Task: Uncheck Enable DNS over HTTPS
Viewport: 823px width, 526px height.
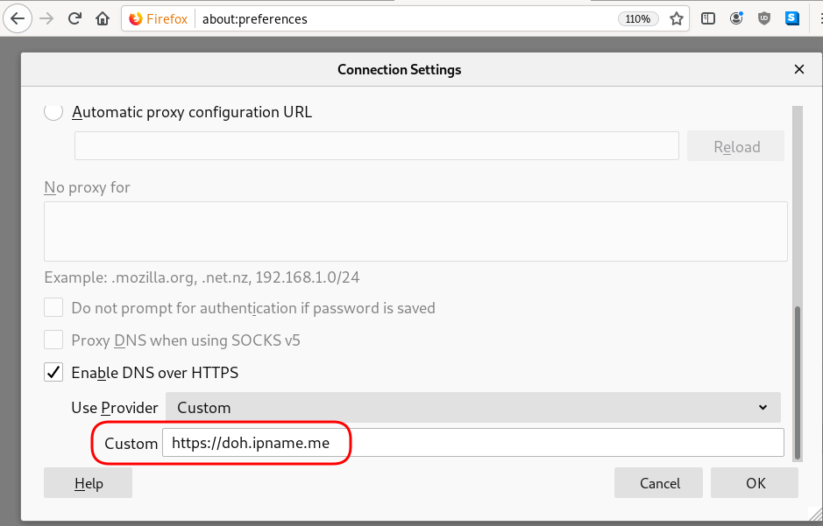Action: [54, 373]
